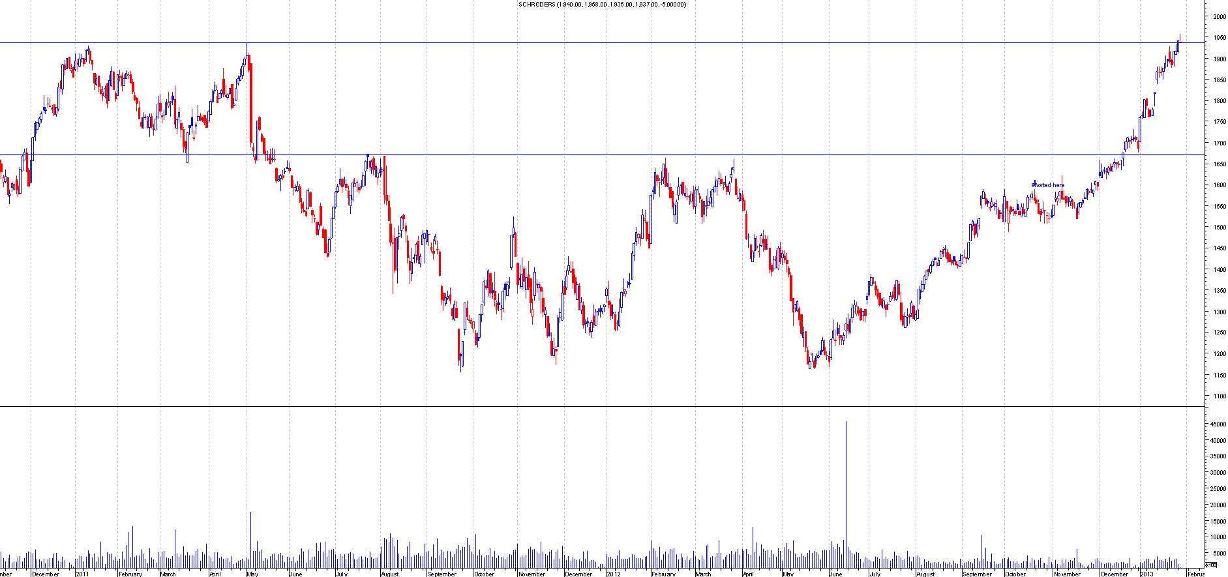Select the latest candlestick at far-right peak
This screenshot has height=577, width=1228.
(x=1179, y=43)
